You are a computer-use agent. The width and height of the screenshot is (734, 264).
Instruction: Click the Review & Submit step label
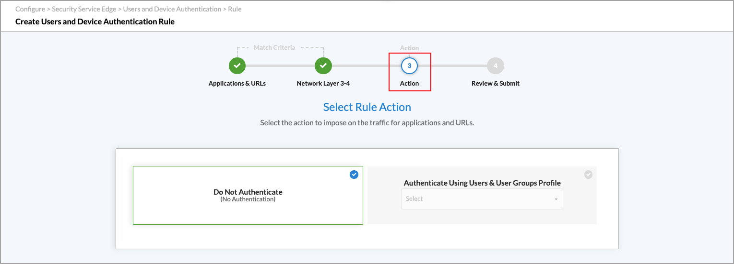496,83
